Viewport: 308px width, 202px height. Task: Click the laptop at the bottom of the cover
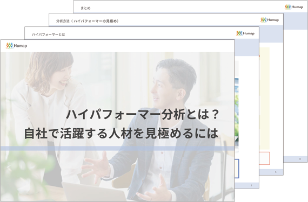(94, 192)
